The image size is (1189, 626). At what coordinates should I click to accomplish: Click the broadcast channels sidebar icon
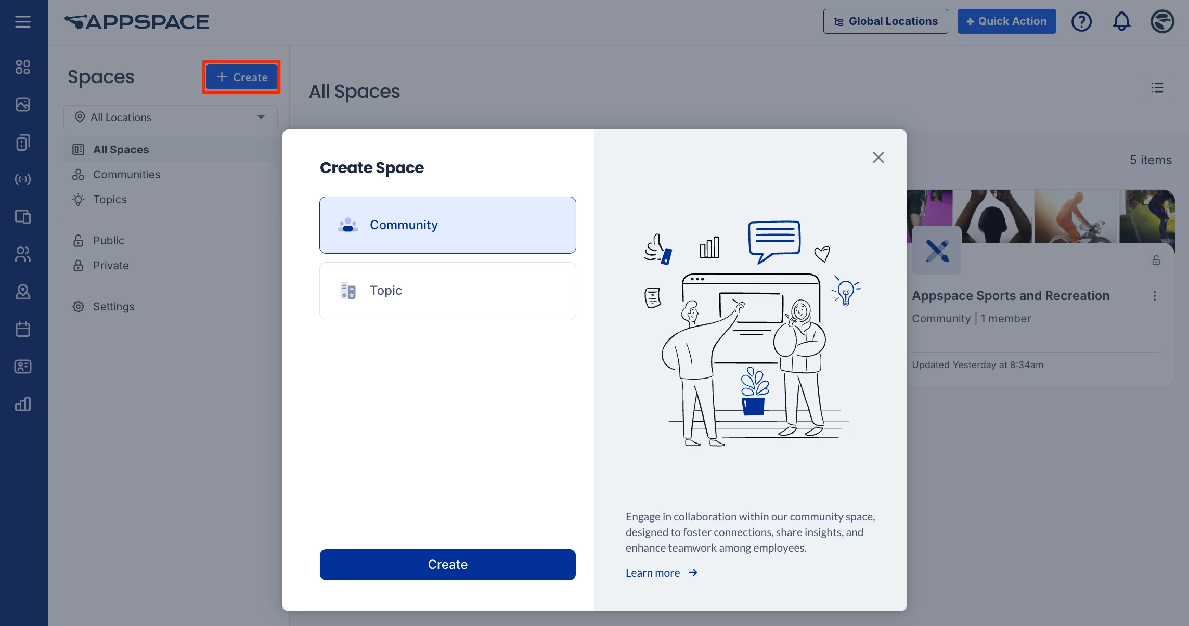point(23,179)
